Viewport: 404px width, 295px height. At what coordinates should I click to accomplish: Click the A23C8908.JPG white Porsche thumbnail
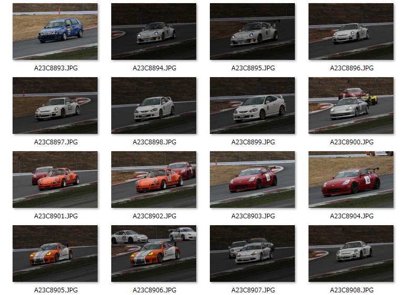[x=351, y=254]
